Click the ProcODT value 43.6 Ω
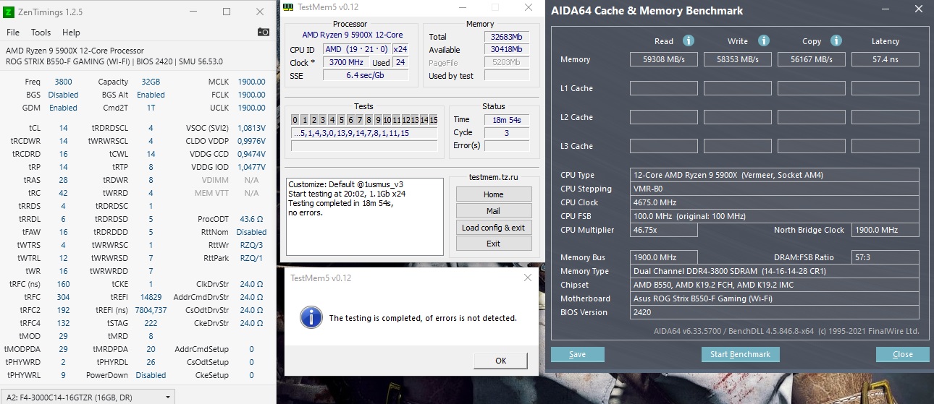The image size is (934, 404). tap(251, 219)
